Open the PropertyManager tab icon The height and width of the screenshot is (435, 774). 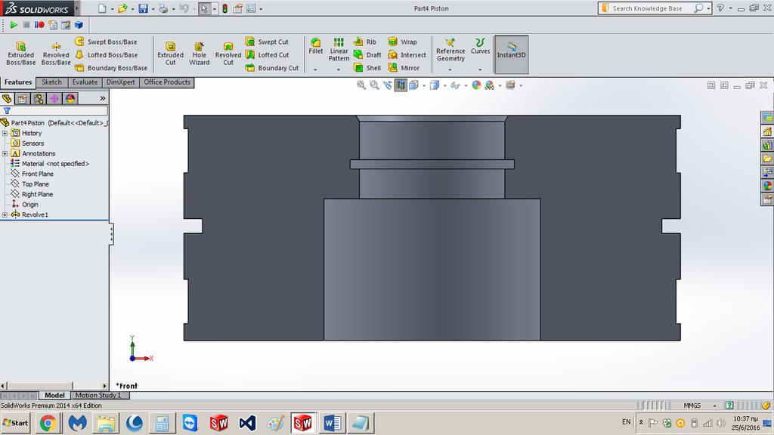23,99
